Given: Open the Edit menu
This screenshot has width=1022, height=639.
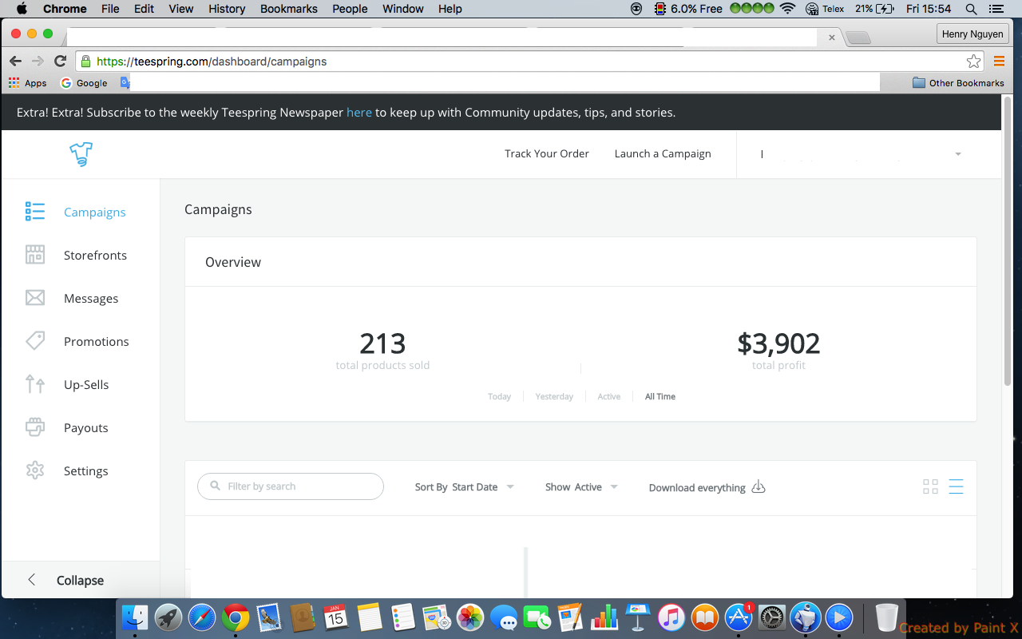Looking at the screenshot, I should [145, 9].
